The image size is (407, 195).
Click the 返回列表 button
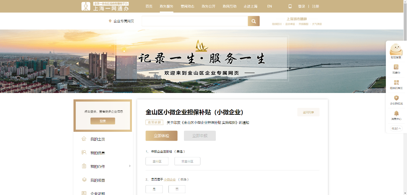[308, 112]
